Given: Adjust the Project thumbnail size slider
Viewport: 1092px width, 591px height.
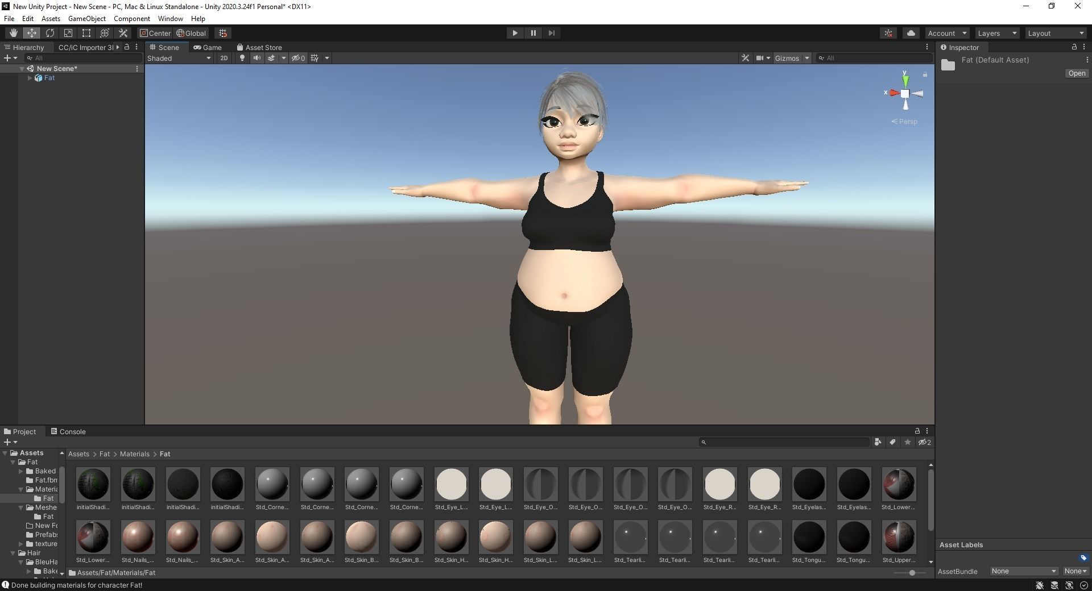Looking at the screenshot, I should click(x=912, y=573).
